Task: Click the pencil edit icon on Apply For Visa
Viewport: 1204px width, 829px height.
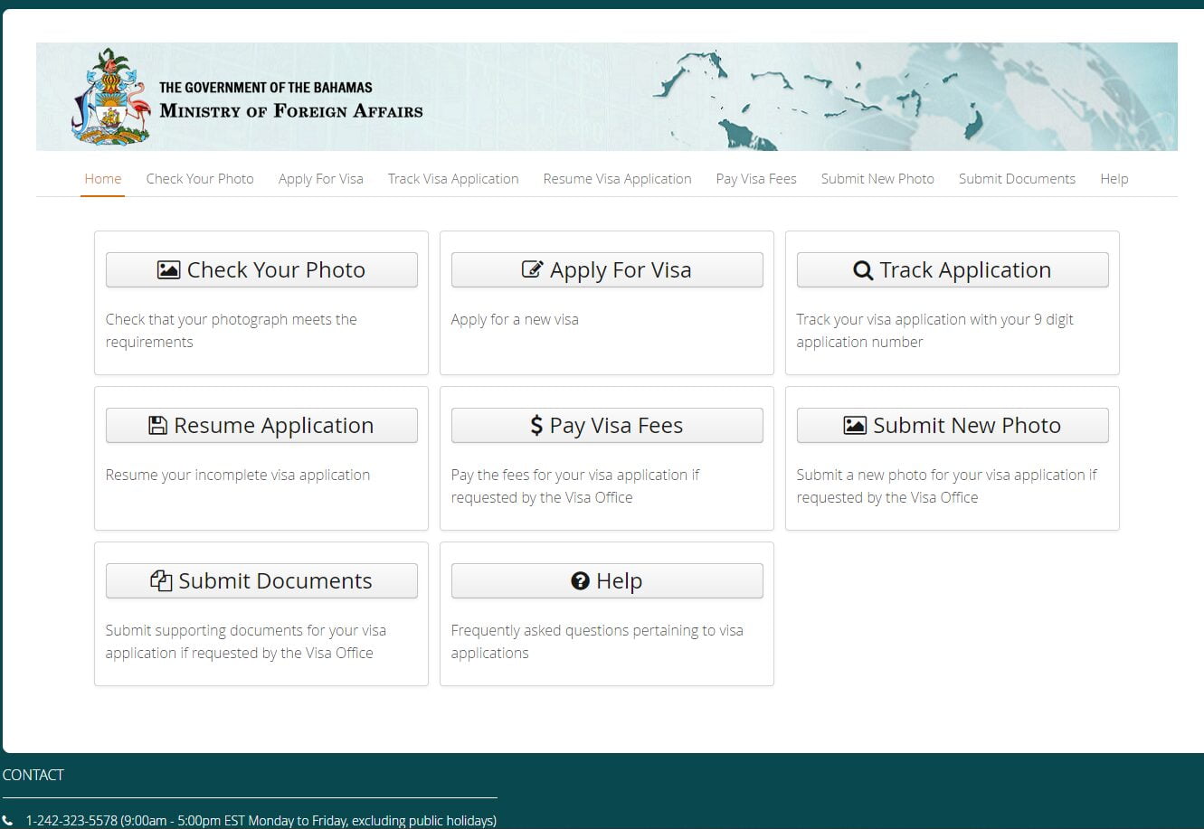Action: 533,269
